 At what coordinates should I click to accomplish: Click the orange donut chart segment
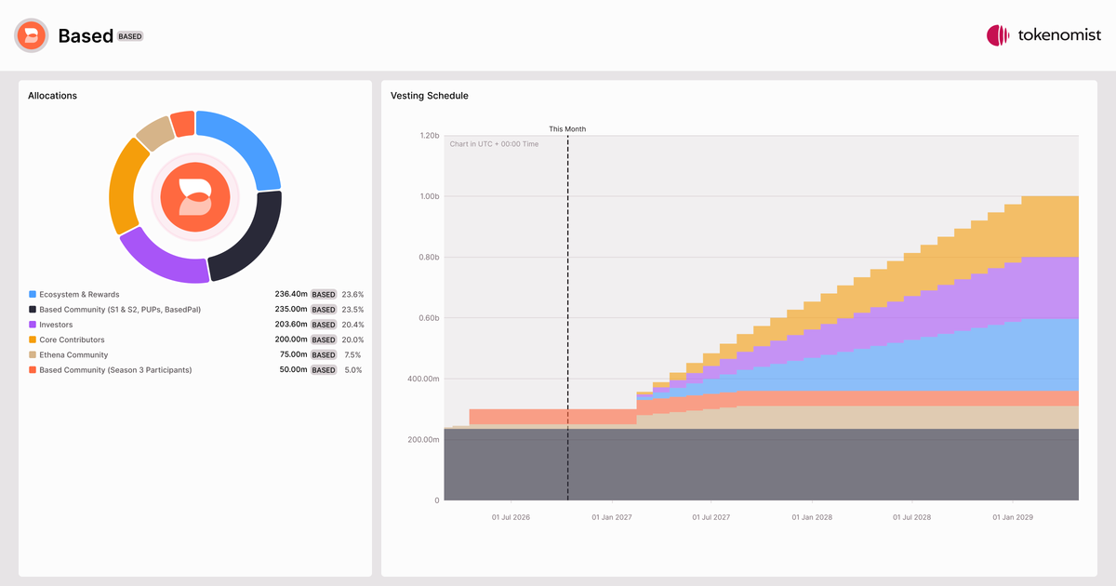click(x=123, y=186)
